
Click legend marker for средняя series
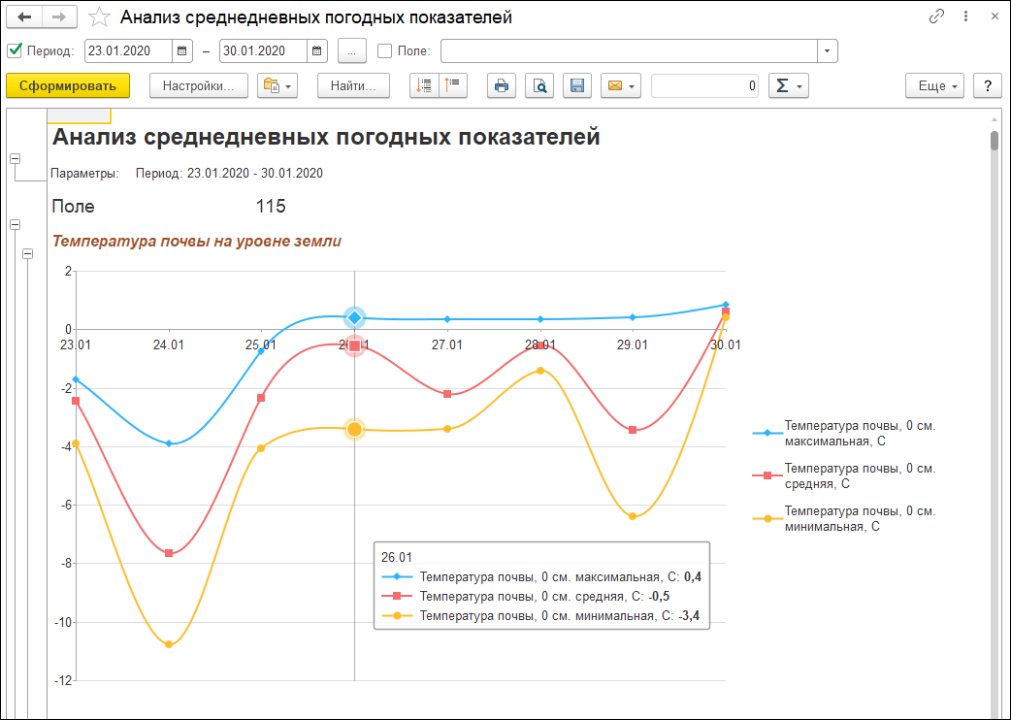(x=767, y=475)
